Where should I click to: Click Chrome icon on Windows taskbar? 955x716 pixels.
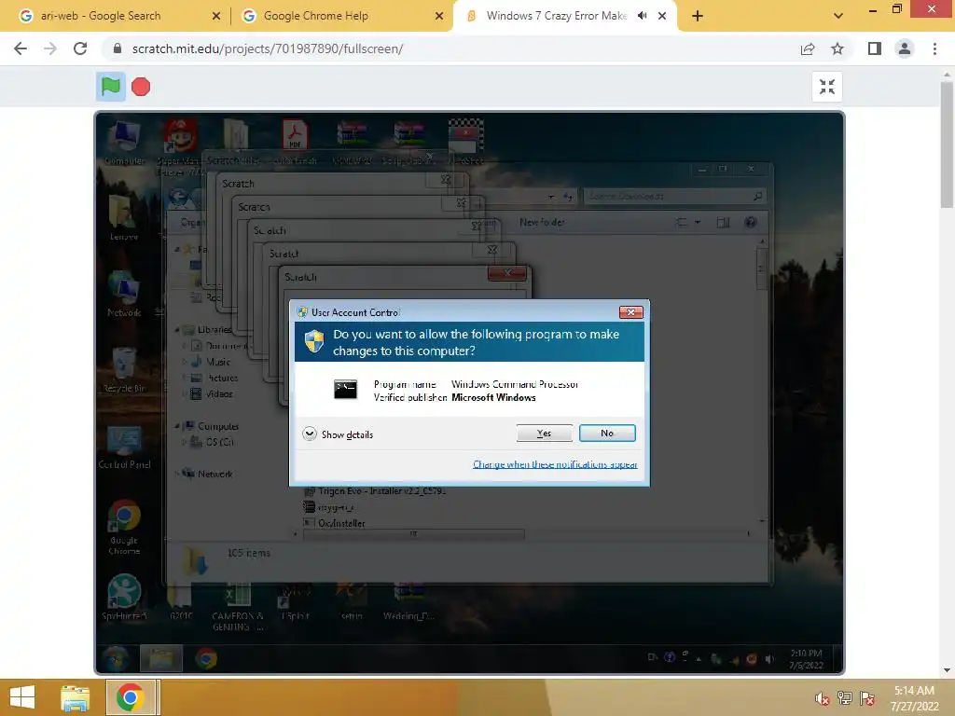coord(131,697)
